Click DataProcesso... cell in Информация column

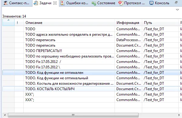129,40
